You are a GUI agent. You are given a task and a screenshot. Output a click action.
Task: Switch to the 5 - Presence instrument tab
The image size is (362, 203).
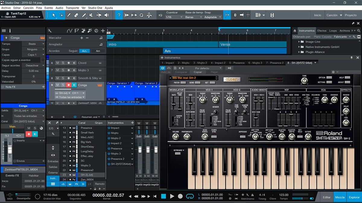tap(237, 63)
